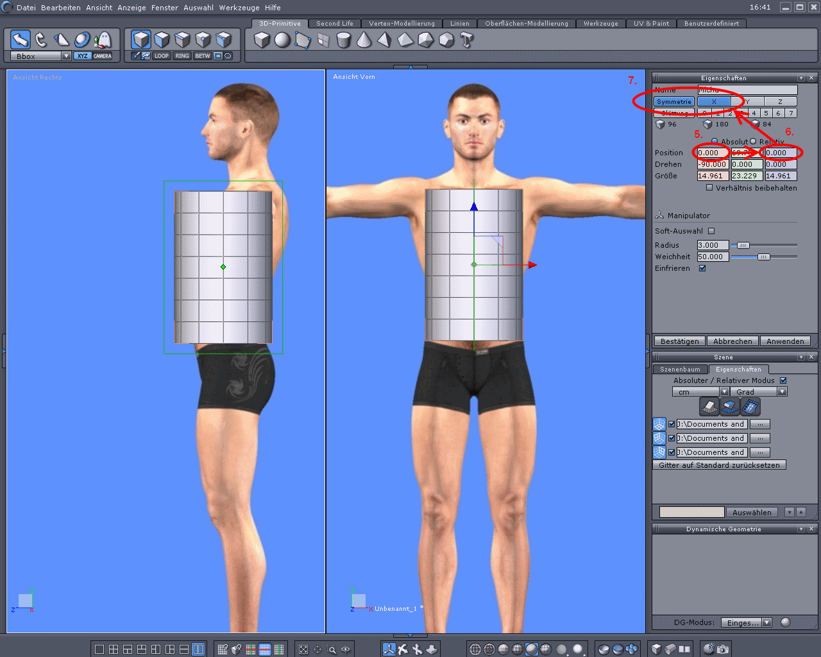Toggle checkbox of second Documents grid row
The height and width of the screenshot is (657, 821).
click(672, 438)
